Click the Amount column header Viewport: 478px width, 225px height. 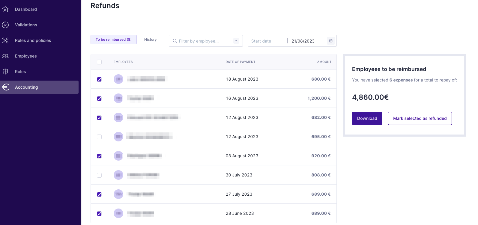324,62
